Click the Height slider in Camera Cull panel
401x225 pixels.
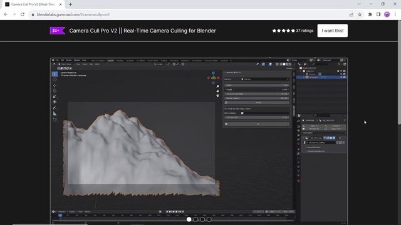[x=257, y=89]
